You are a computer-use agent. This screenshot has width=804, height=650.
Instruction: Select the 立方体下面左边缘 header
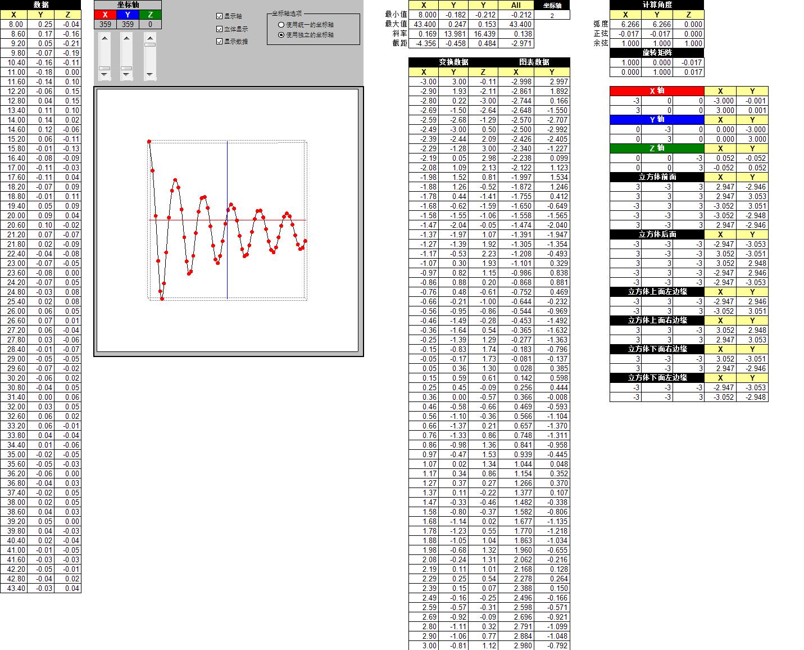[657, 378]
